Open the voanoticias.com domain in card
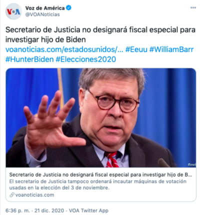 34,194
